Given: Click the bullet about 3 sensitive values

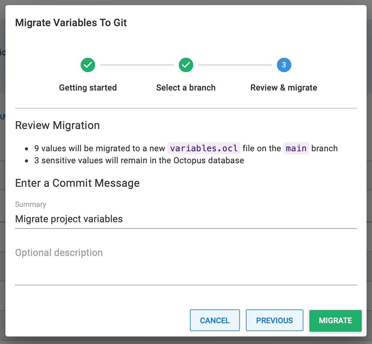Looking at the screenshot, I should [x=138, y=160].
